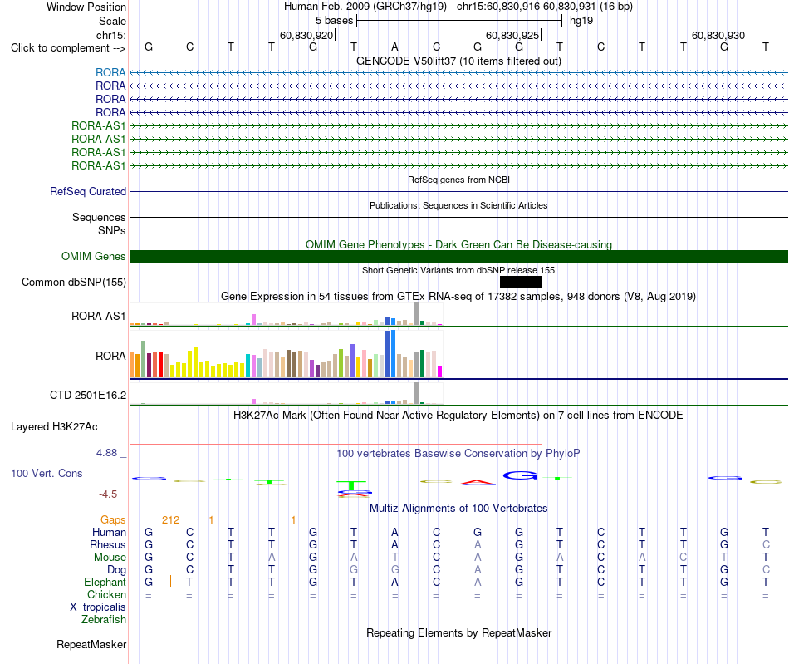Click the '5 bases' scale text
The height and width of the screenshot is (664, 789).
point(335,21)
